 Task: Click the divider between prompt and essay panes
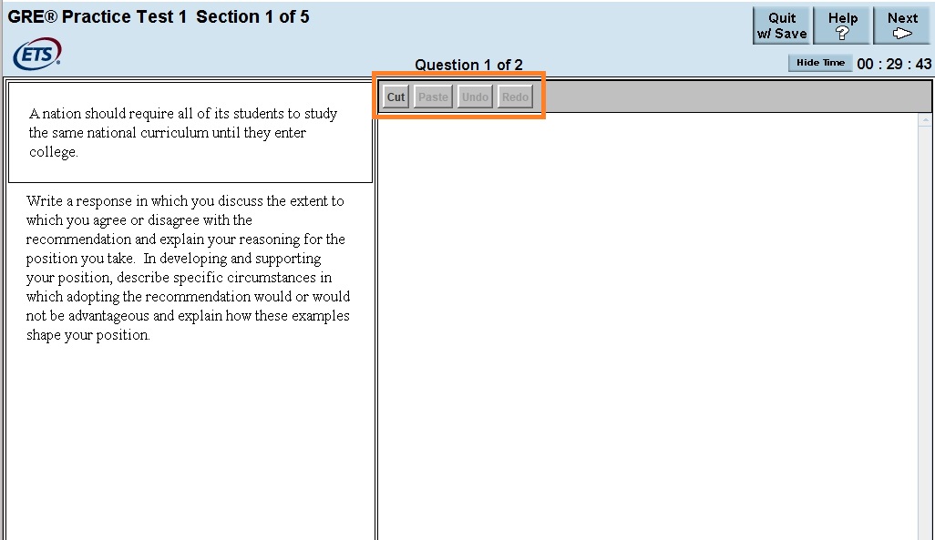click(375, 364)
